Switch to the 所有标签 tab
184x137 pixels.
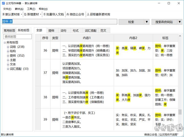(24, 30)
